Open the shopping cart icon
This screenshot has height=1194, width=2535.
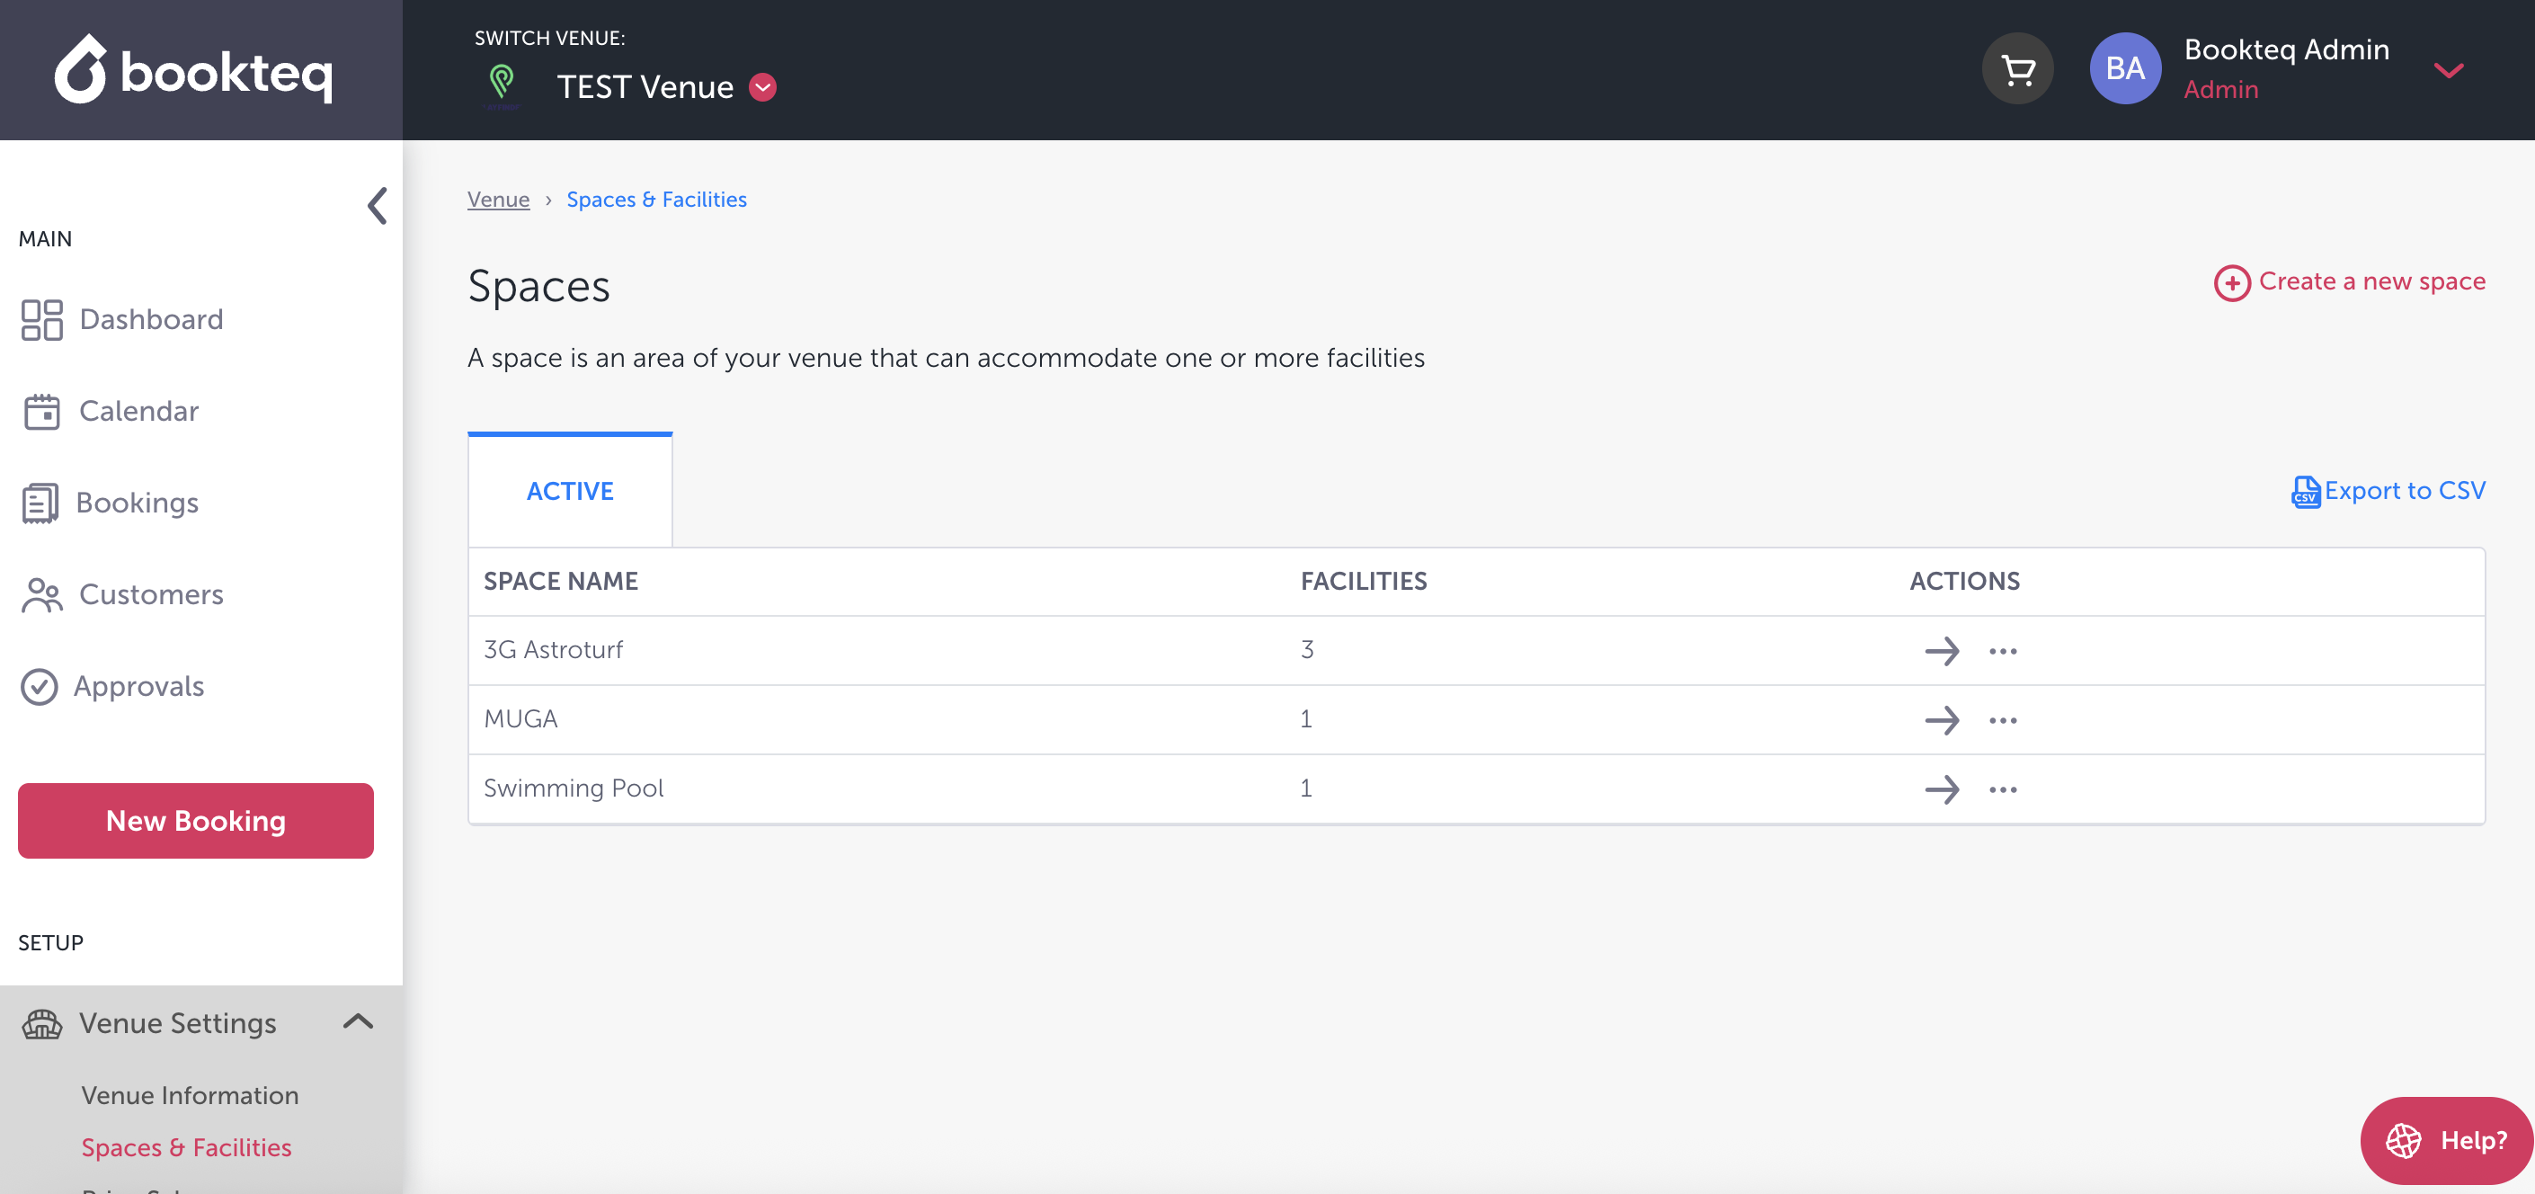coord(2017,69)
